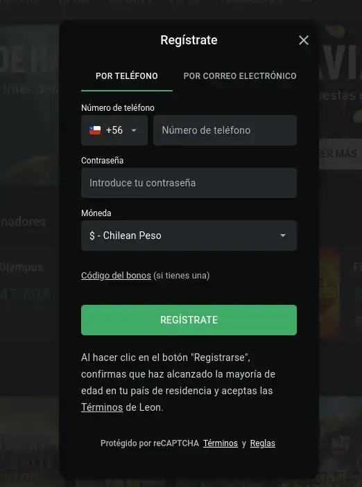The height and width of the screenshot is (487, 362).
Task: Switch to the POR TELÉFONO tab
Action: pyautogui.click(x=127, y=76)
